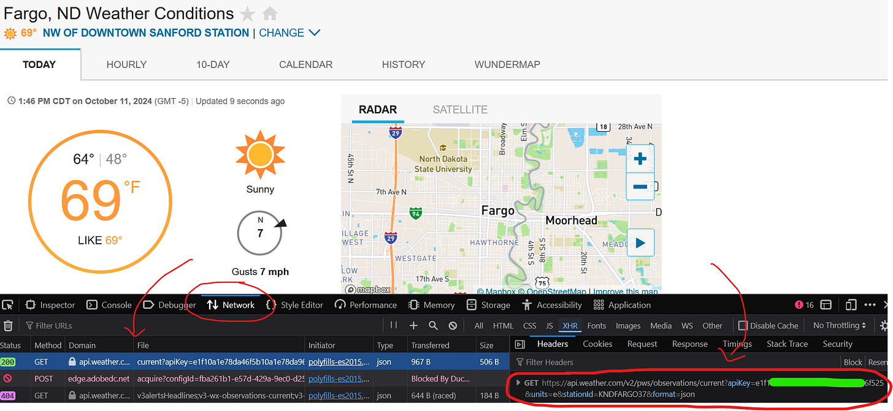
Task: Click the wind direction compass dial
Action: pos(261,233)
